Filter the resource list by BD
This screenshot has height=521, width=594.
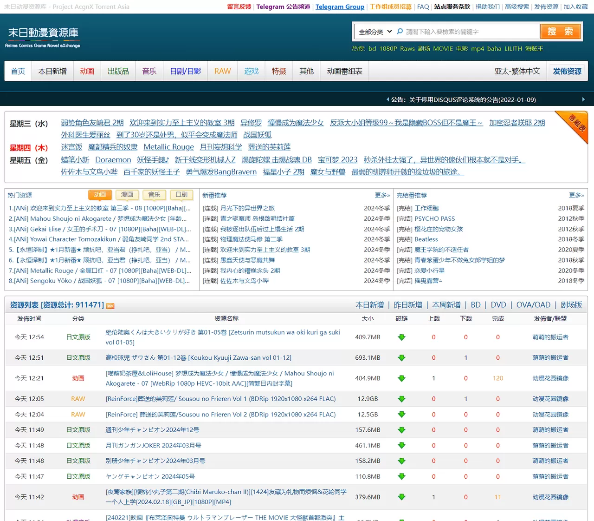(x=476, y=304)
